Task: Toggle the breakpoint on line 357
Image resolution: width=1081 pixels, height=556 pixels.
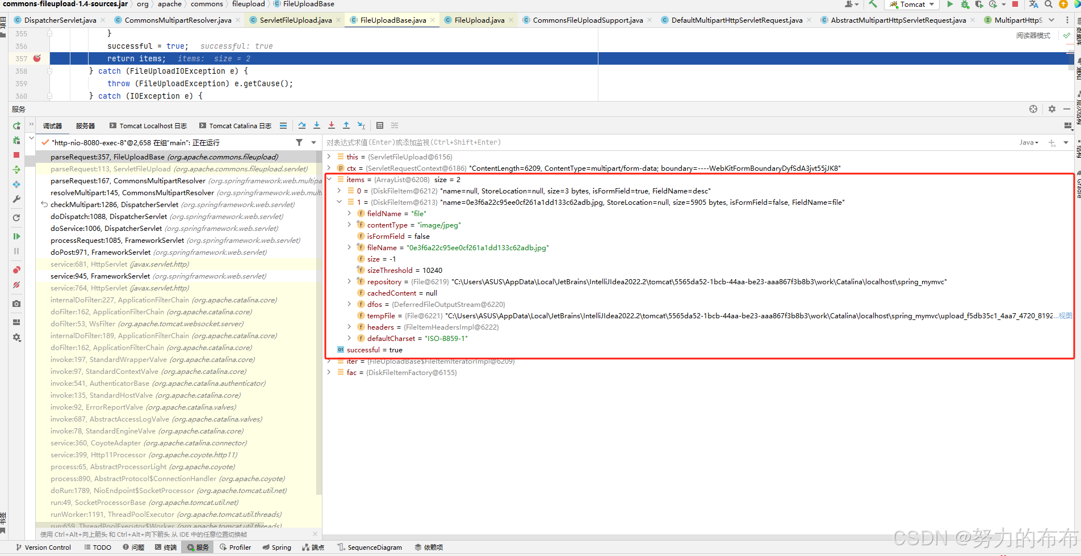Action: click(37, 58)
